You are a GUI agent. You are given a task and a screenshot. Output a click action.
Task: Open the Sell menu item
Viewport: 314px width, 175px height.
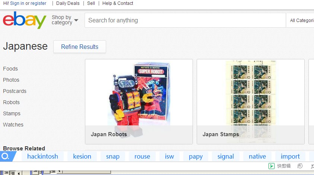[x=91, y=3]
